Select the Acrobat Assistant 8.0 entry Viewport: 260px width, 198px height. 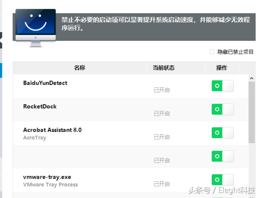53,130
